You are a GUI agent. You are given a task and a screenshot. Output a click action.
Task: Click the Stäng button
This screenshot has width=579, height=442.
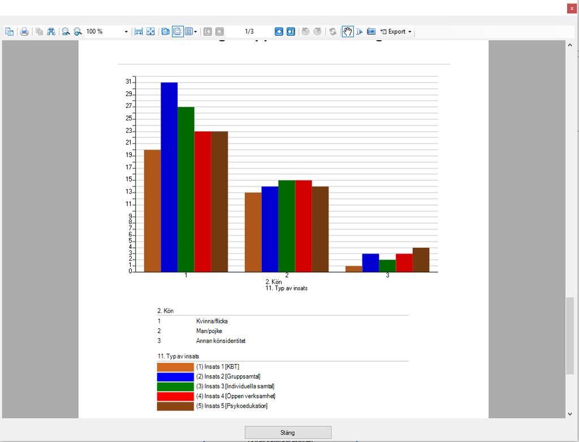coord(288,432)
